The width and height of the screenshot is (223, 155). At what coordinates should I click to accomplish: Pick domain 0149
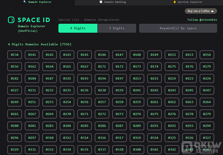coord(155,55)
